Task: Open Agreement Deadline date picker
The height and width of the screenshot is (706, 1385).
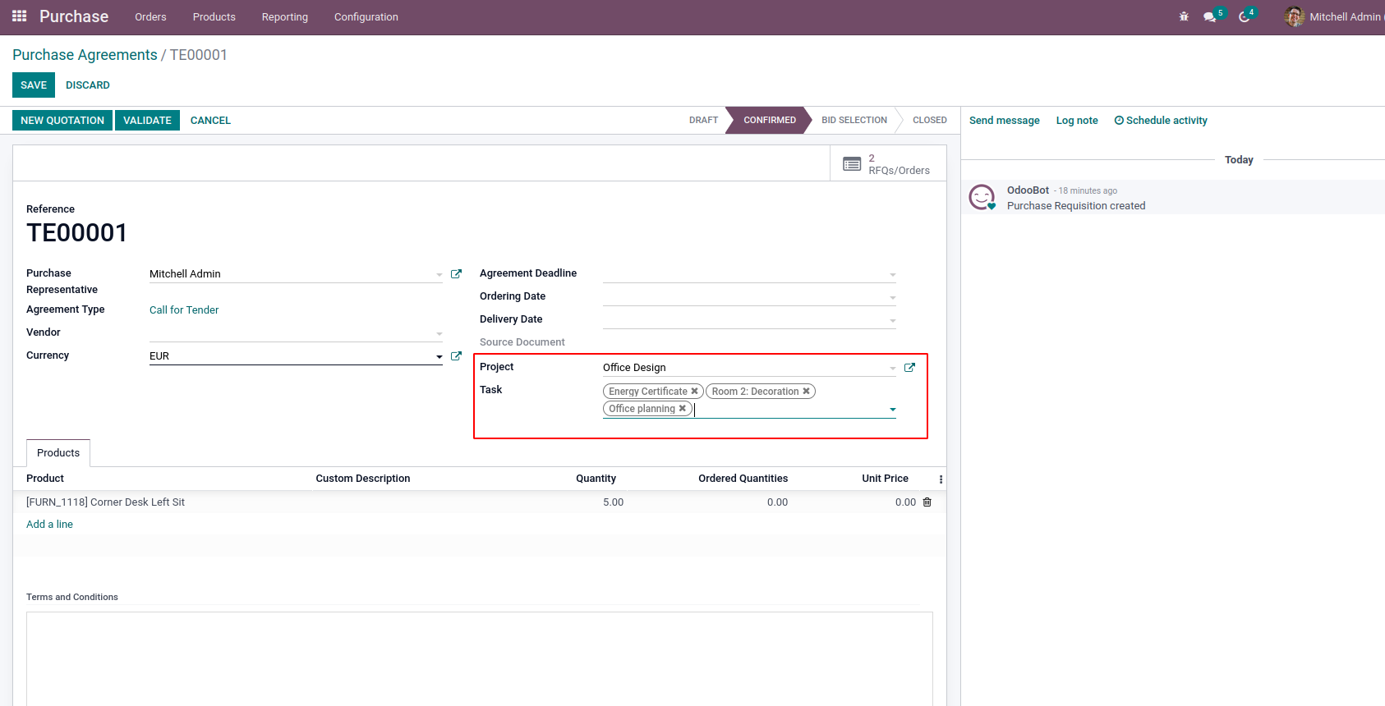Action: tap(893, 275)
